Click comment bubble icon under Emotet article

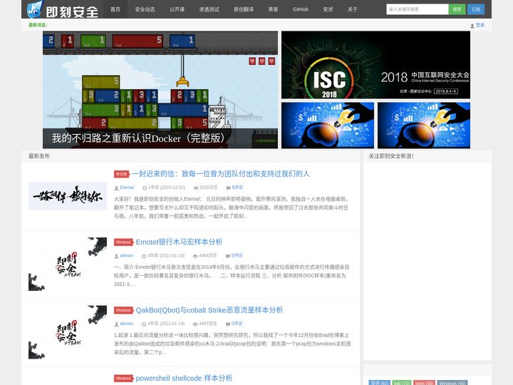click(x=228, y=256)
